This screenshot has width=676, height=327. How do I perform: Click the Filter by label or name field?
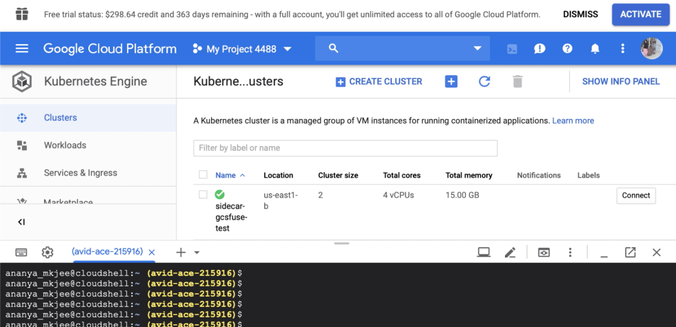tap(346, 148)
